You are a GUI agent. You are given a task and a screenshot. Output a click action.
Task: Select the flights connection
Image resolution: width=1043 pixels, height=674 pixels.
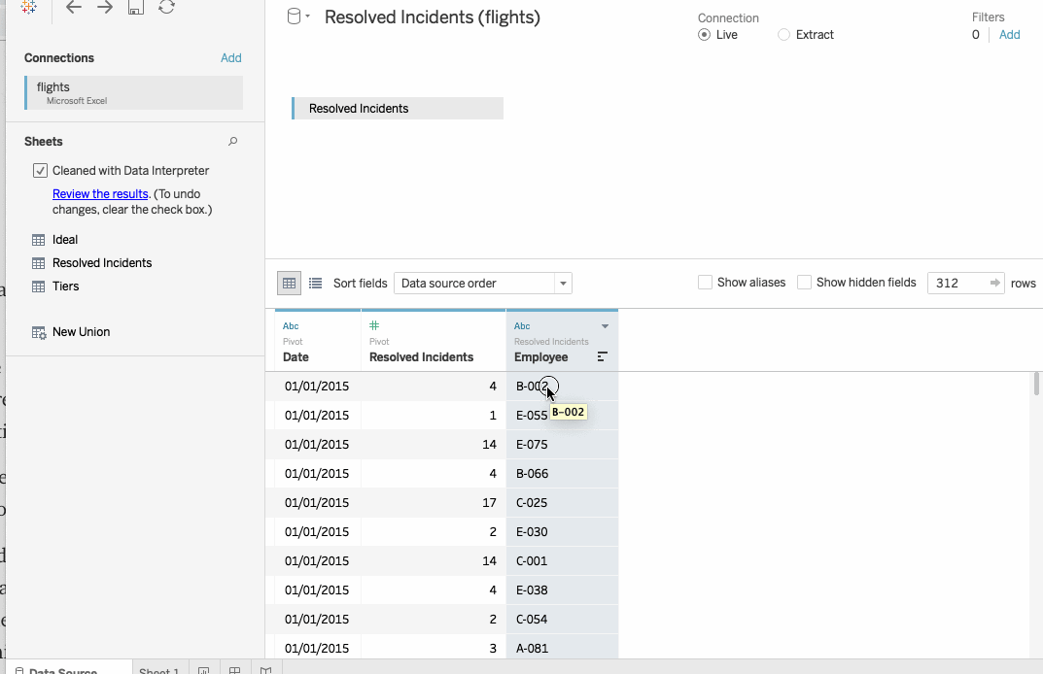(134, 92)
